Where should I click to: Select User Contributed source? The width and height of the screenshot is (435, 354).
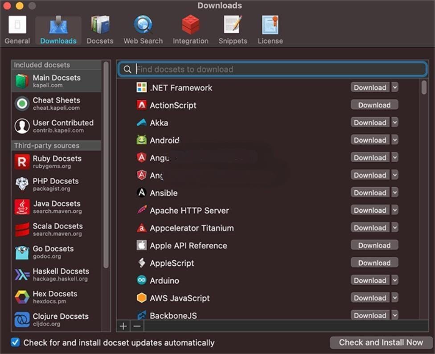click(56, 126)
